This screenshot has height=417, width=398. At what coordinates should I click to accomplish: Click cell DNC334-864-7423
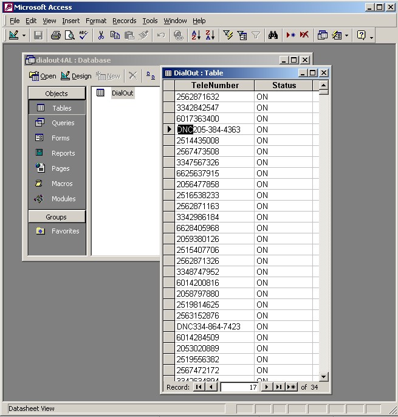pos(214,326)
